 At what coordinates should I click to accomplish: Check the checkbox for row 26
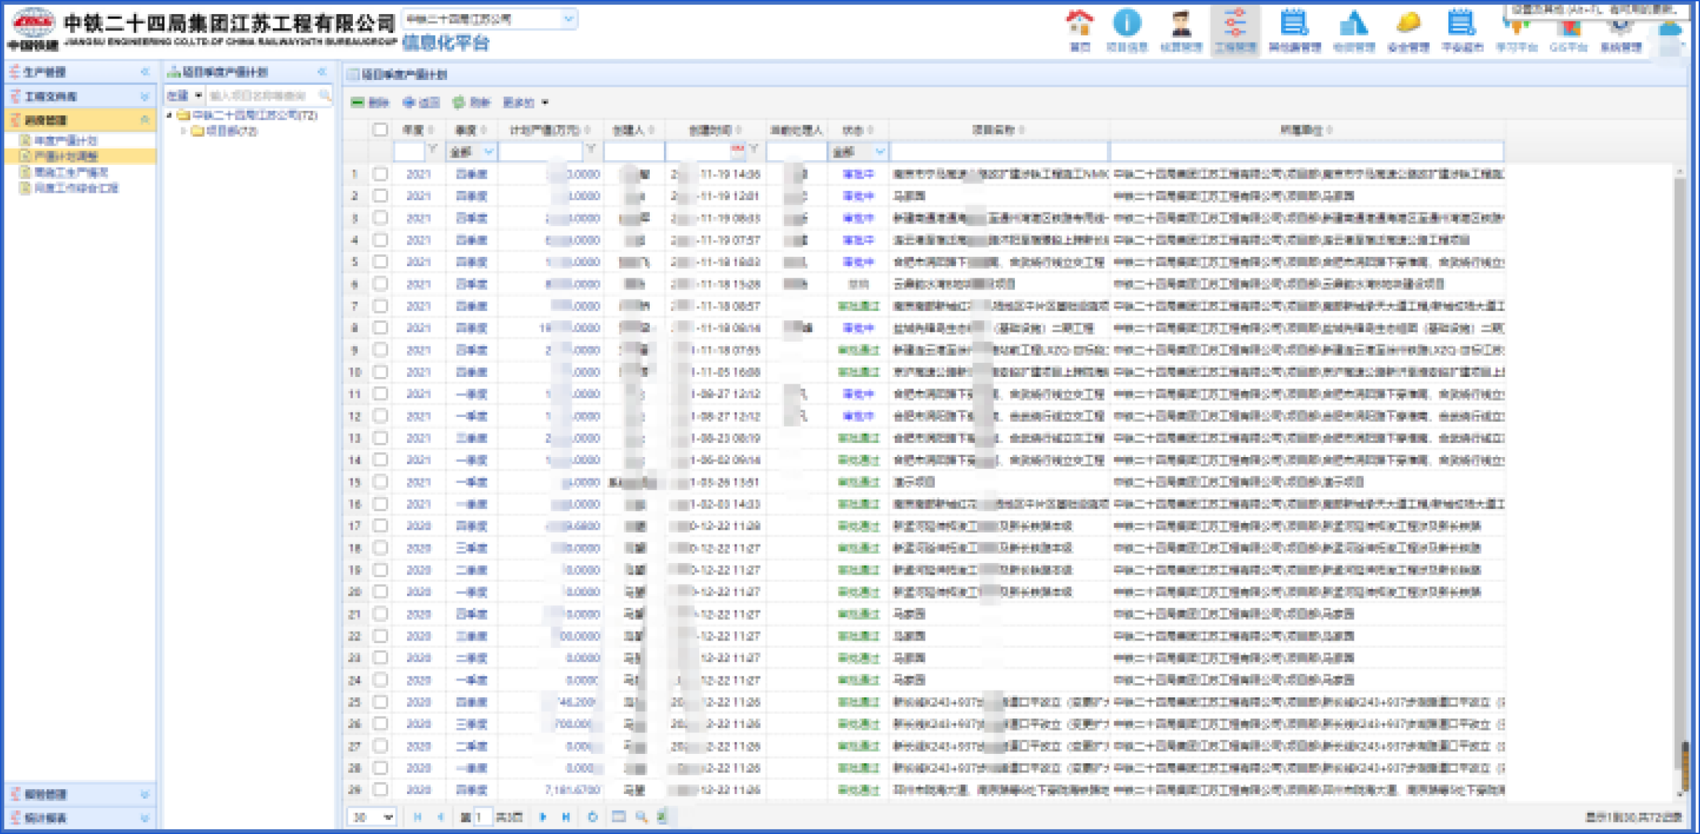pyautogui.click(x=380, y=723)
